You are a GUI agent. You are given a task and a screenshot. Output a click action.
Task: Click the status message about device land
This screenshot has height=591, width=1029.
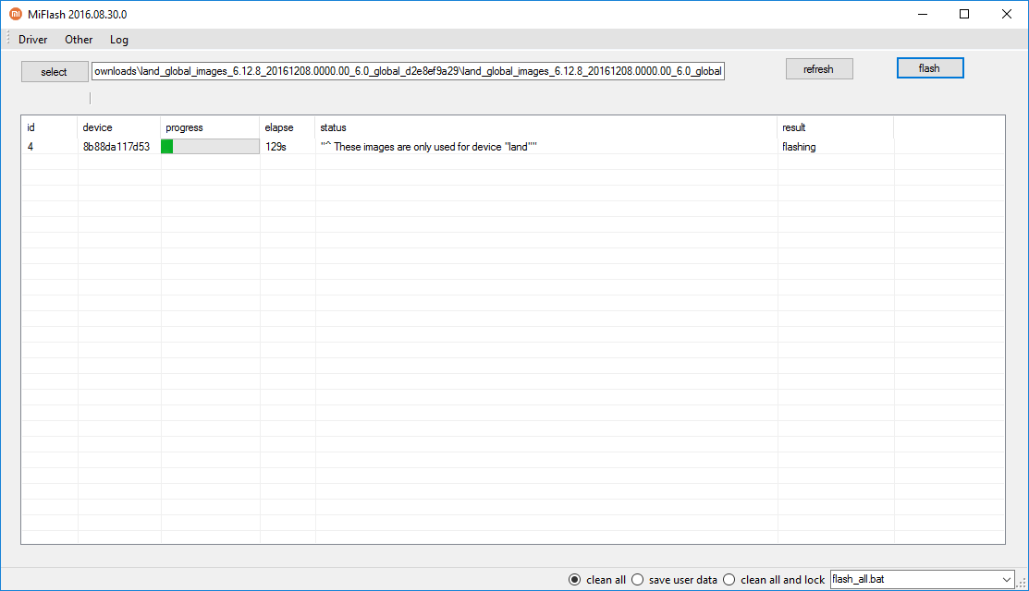tap(429, 147)
